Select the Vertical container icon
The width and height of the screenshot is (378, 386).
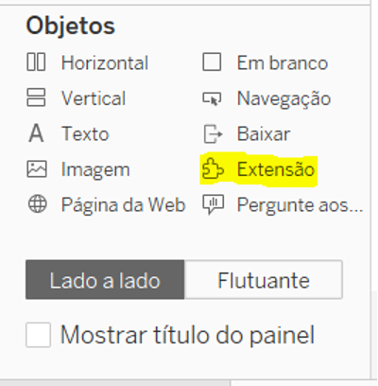36,97
